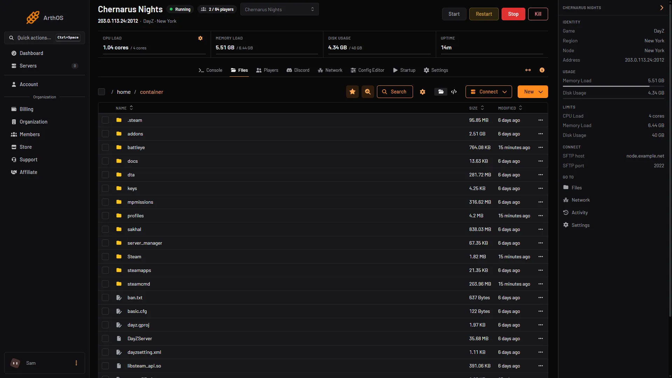Image resolution: width=672 pixels, height=378 pixels.
Task: Click the open-folder icon near Connect
Action: (x=441, y=92)
